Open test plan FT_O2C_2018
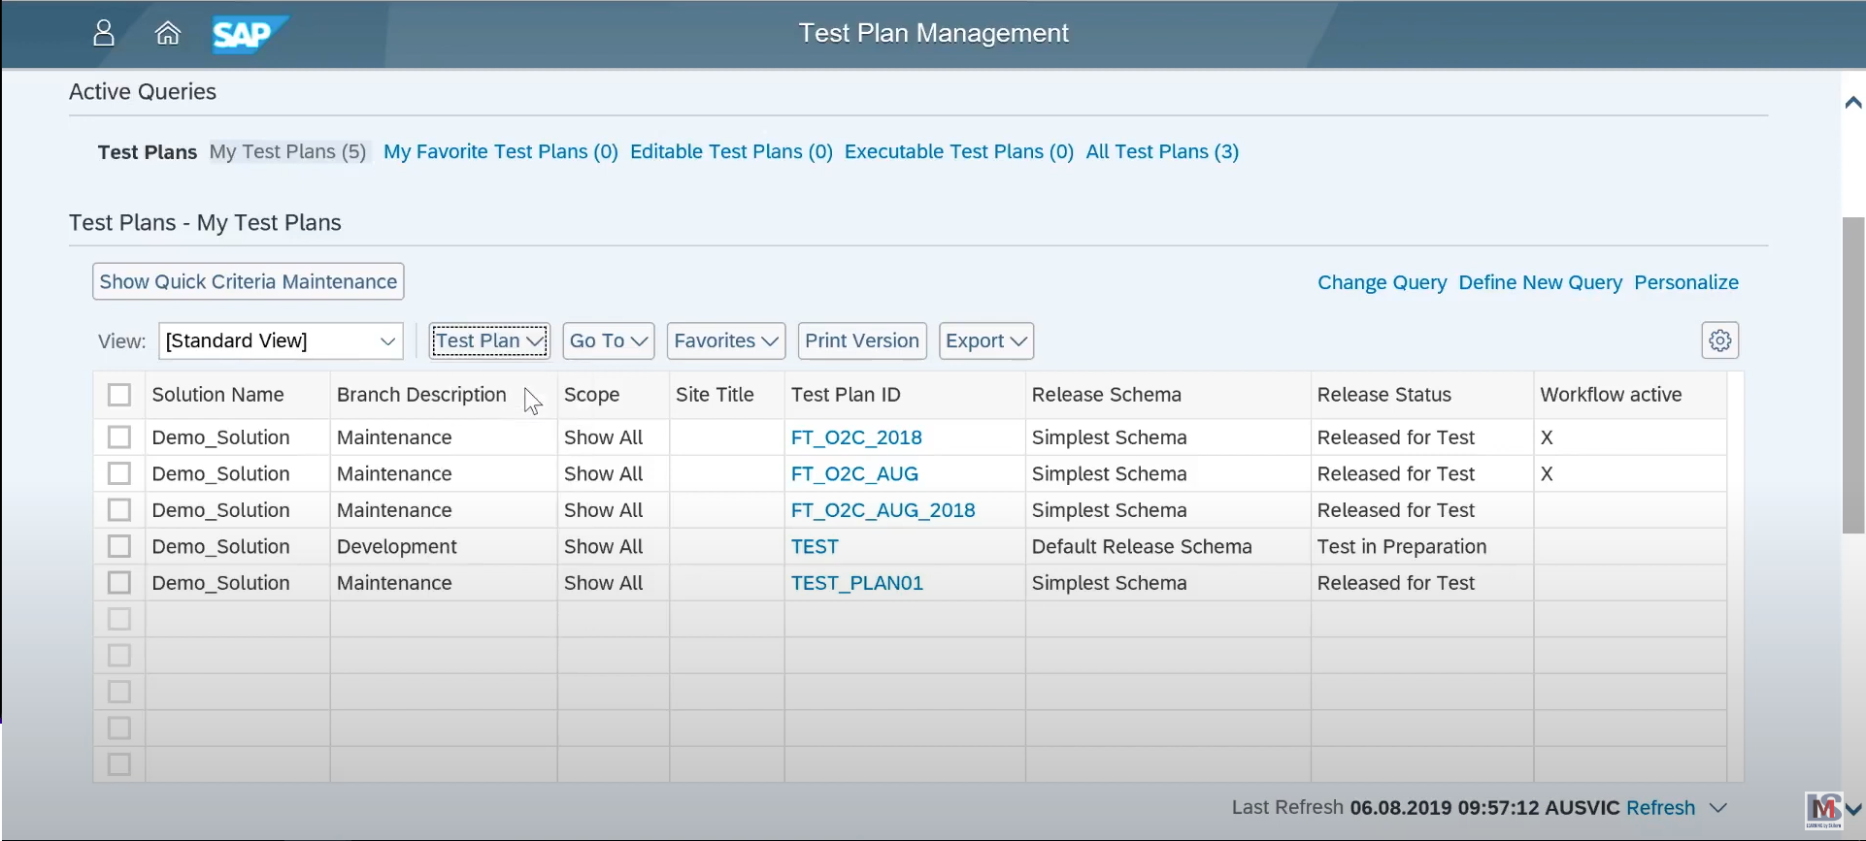 (856, 437)
